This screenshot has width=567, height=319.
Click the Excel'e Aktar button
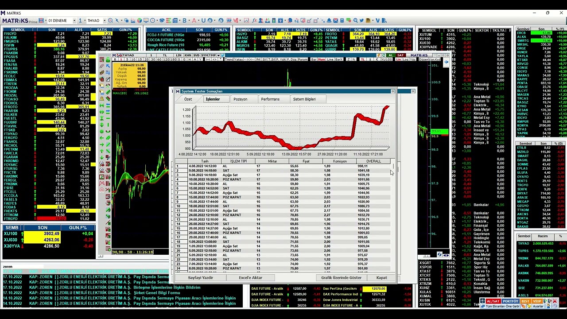click(x=251, y=278)
